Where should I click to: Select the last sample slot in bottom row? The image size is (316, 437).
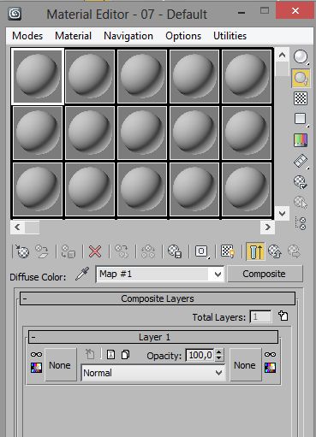[247, 189]
